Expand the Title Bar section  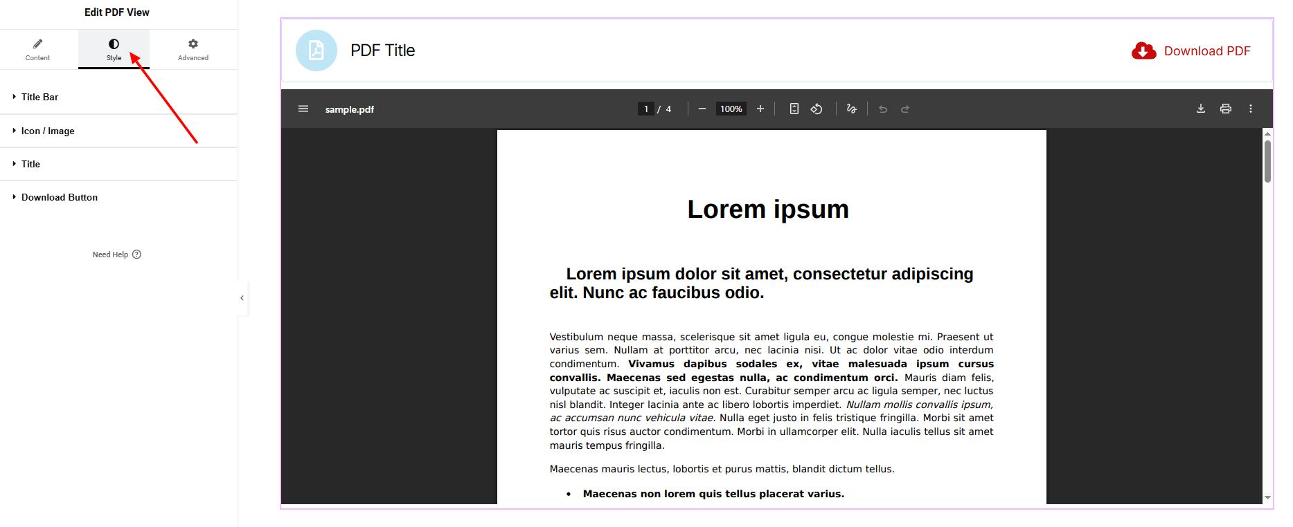click(x=40, y=97)
